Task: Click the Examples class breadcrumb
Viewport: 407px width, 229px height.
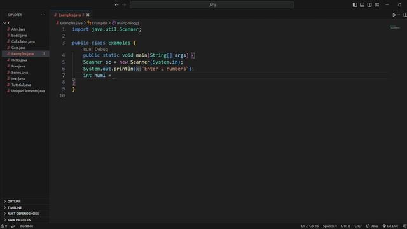Action: click(99, 23)
